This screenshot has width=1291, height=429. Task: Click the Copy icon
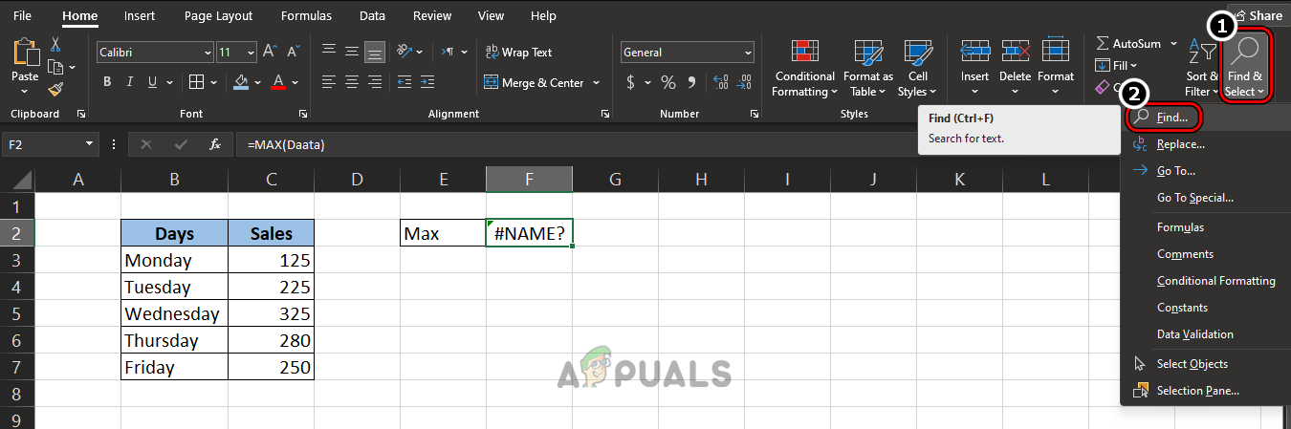click(55, 67)
